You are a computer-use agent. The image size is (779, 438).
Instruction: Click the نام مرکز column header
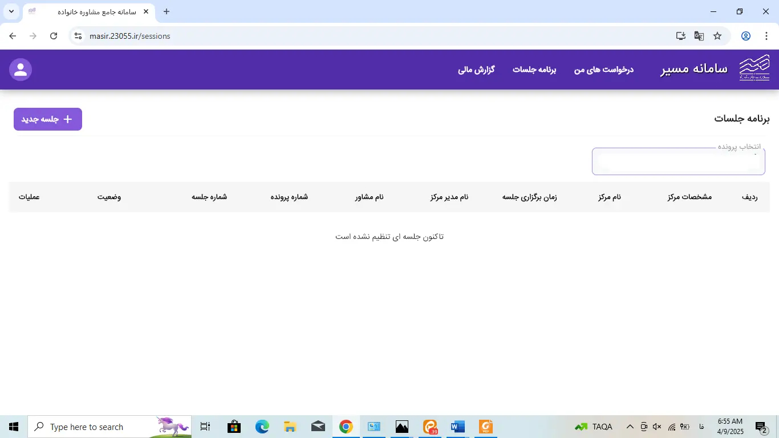click(610, 197)
